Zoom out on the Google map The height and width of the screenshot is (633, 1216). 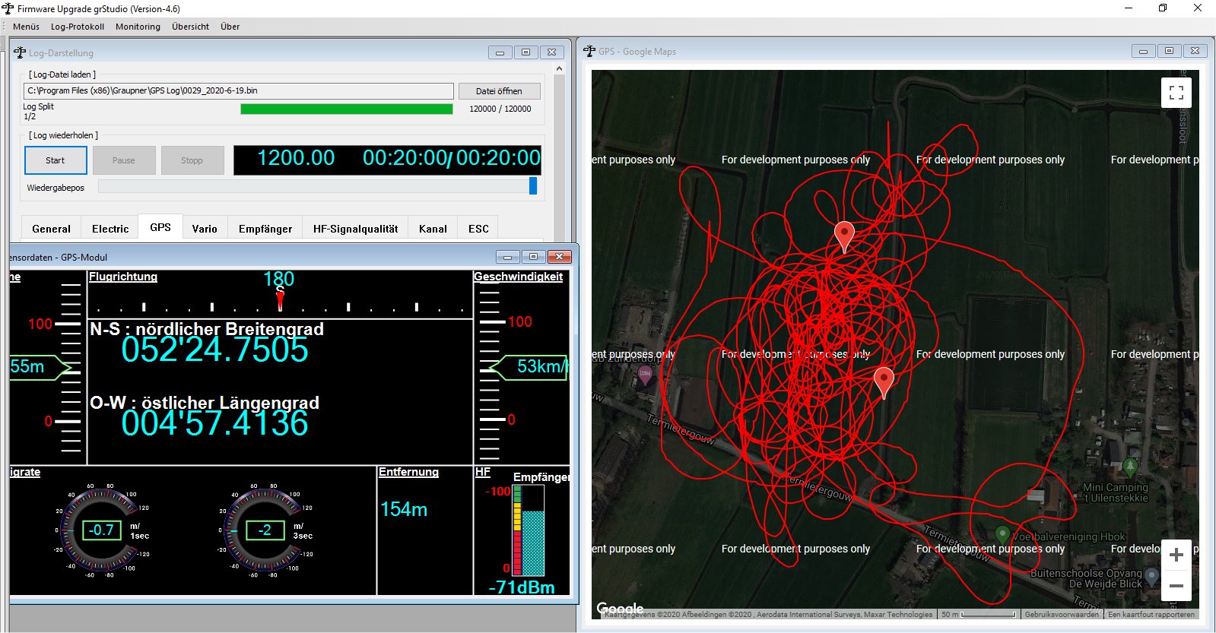pos(1176,586)
